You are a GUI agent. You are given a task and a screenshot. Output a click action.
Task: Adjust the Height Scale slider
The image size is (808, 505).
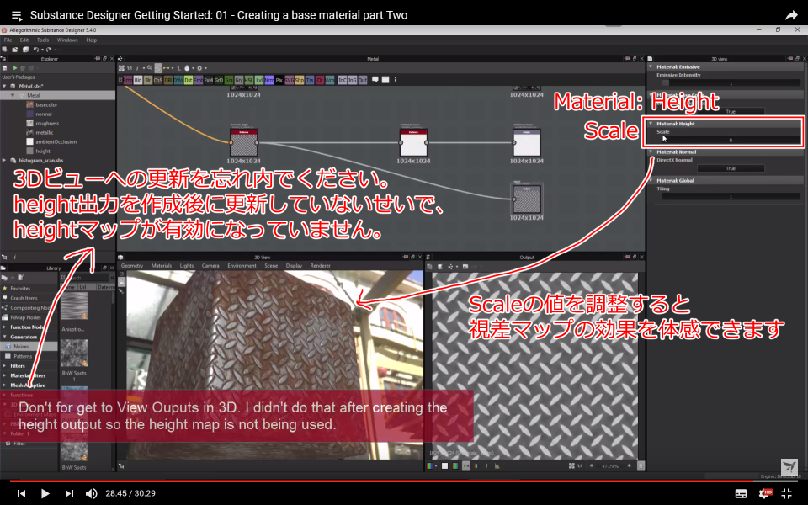coord(731,140)
